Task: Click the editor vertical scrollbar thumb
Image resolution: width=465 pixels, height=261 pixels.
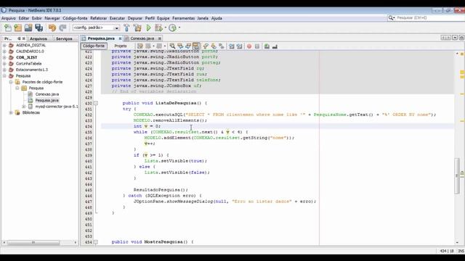Action: (x=457, y=175)
